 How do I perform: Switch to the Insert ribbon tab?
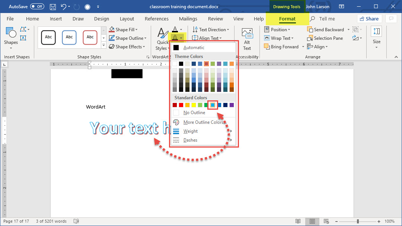pos(56,19)
